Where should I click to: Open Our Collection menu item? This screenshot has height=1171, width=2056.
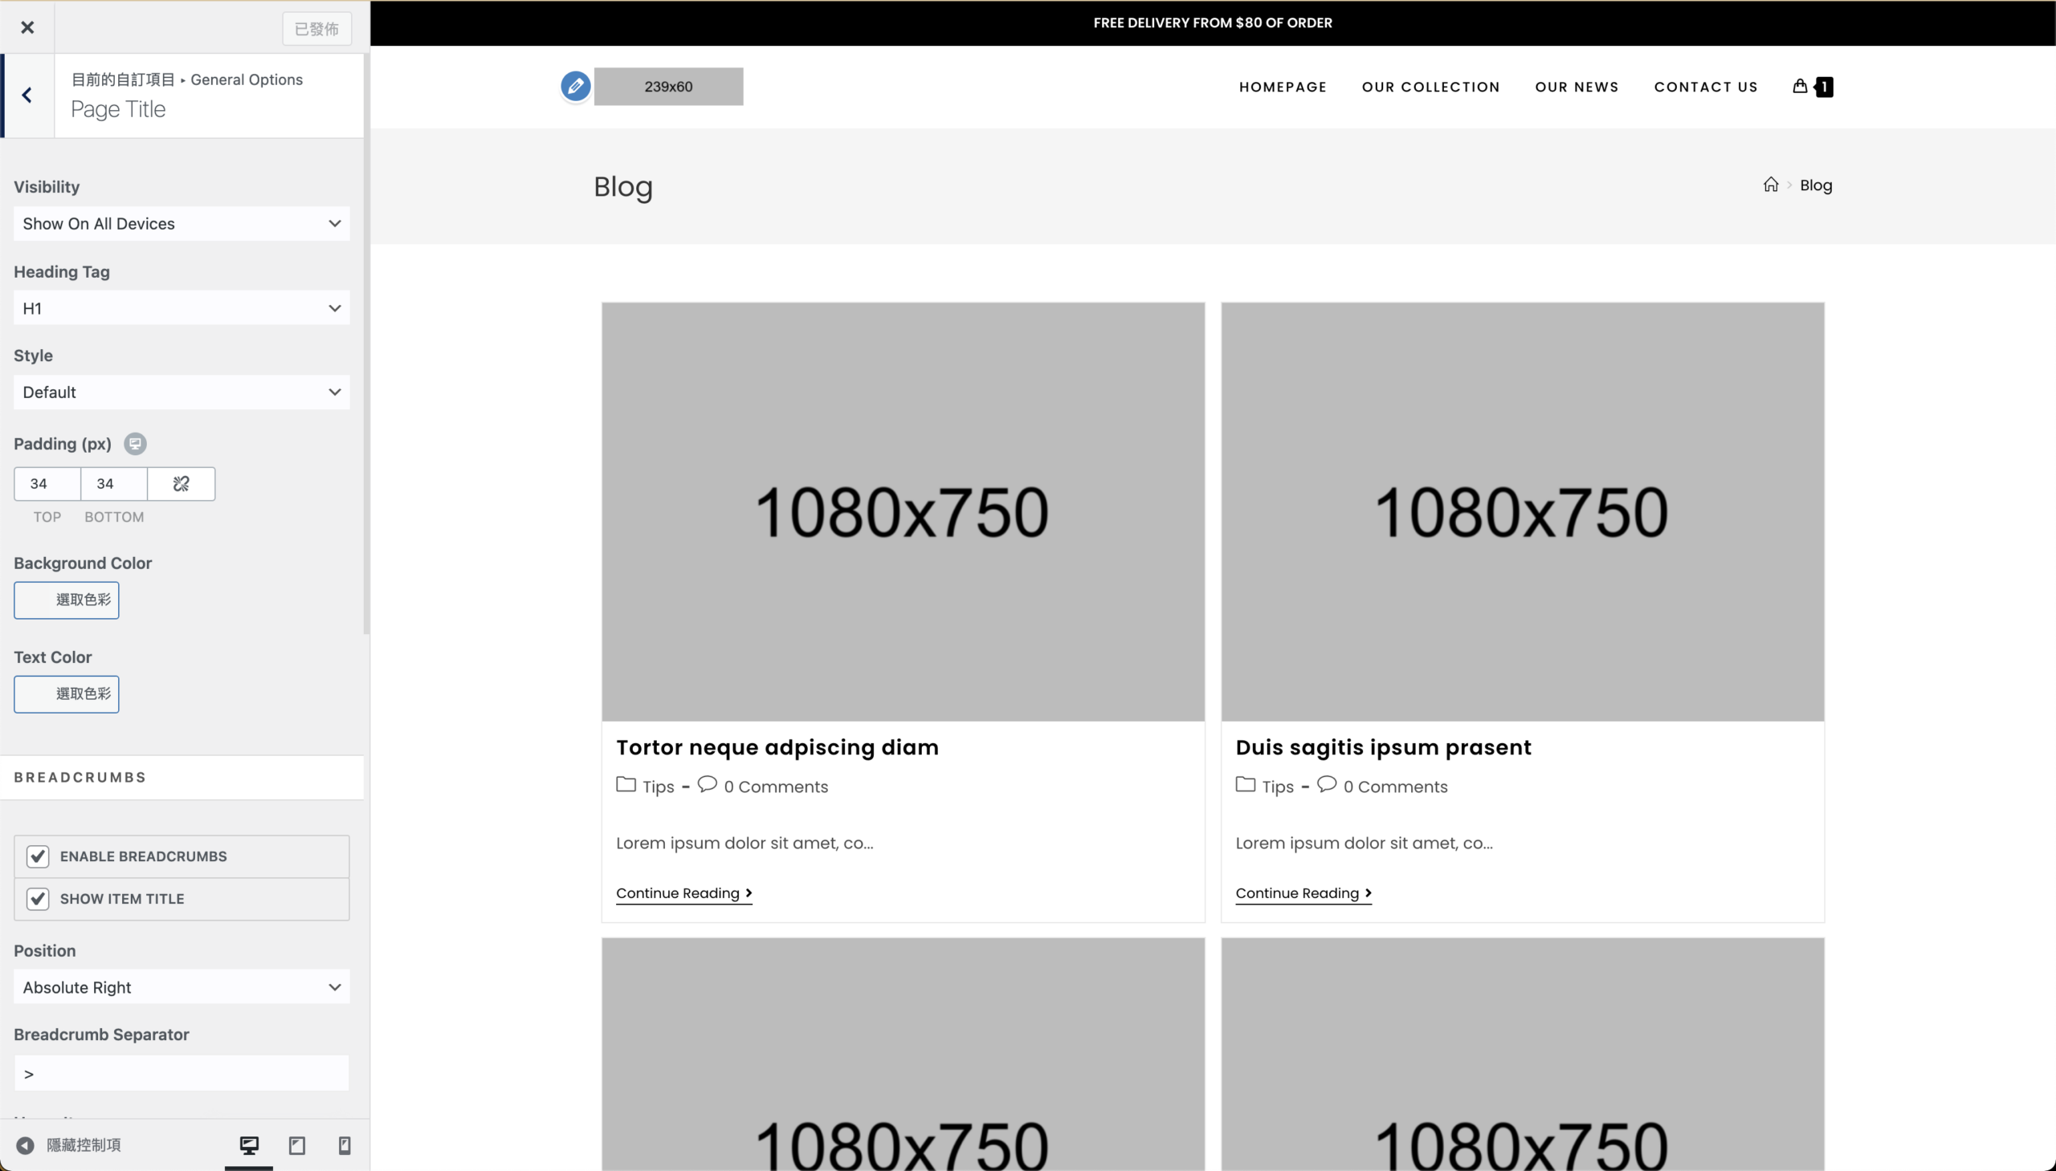pyautogui.click(x=1430, y=87)
